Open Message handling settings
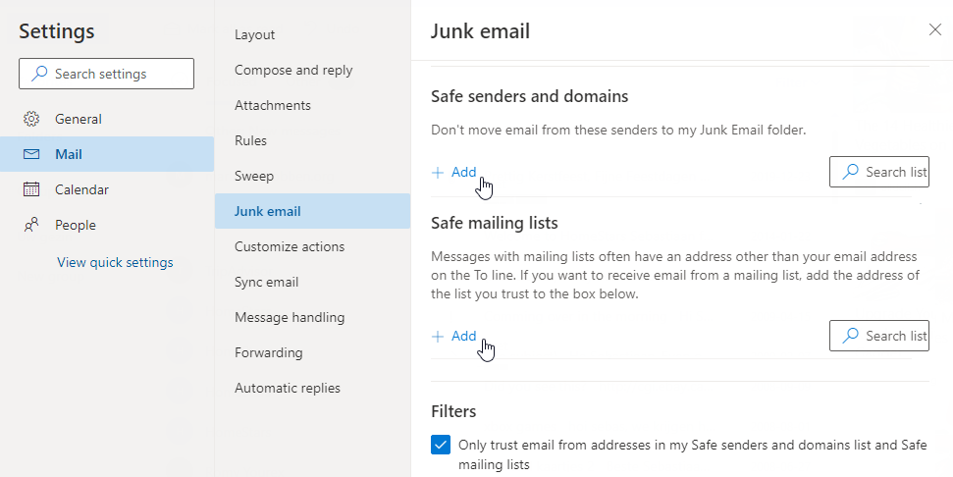Screen dimensions: 953x477 (x=290, y=317)
